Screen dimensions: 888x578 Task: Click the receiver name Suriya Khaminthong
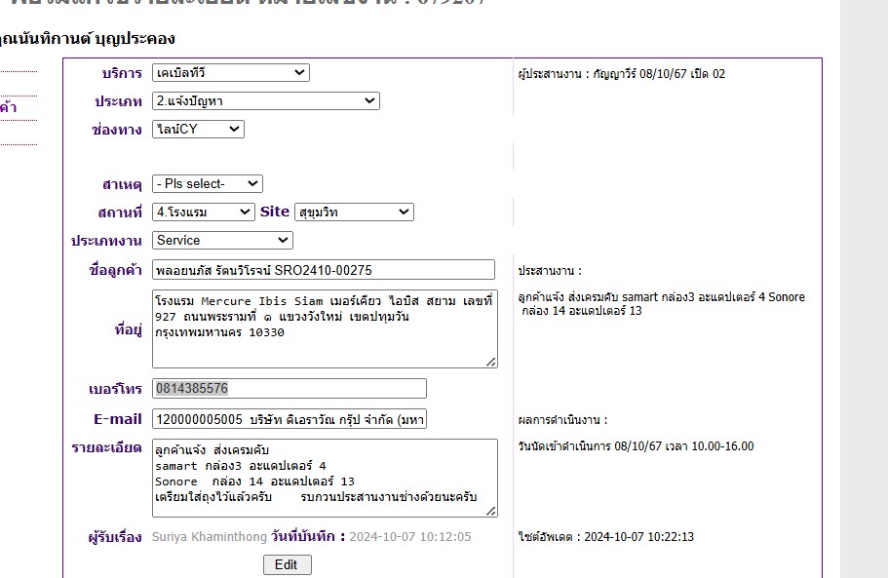(x=210, y=537)
